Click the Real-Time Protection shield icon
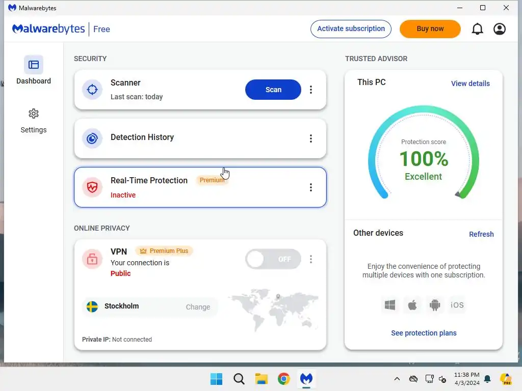The image size is (522, 391). coord(92,187)
